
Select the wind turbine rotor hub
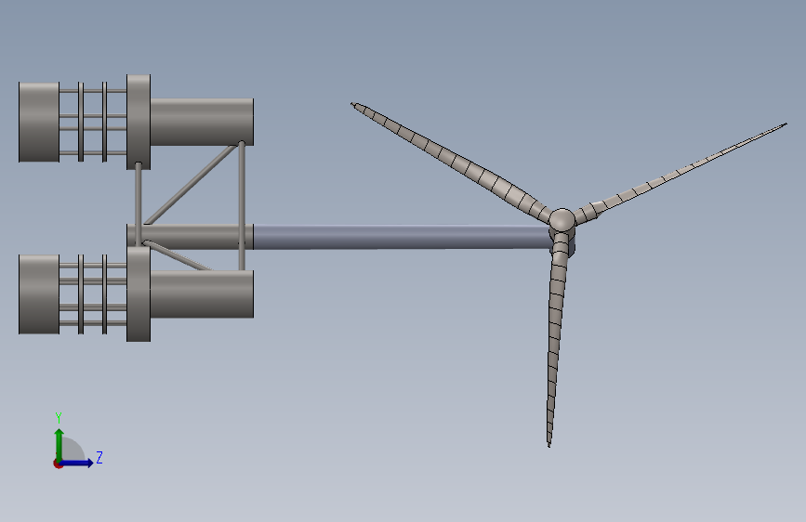pos(562,220)
